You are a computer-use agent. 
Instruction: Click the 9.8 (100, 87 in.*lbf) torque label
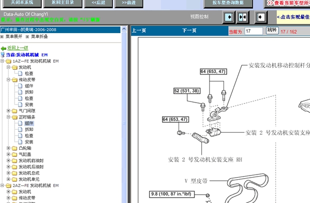[x=172, y=194]
